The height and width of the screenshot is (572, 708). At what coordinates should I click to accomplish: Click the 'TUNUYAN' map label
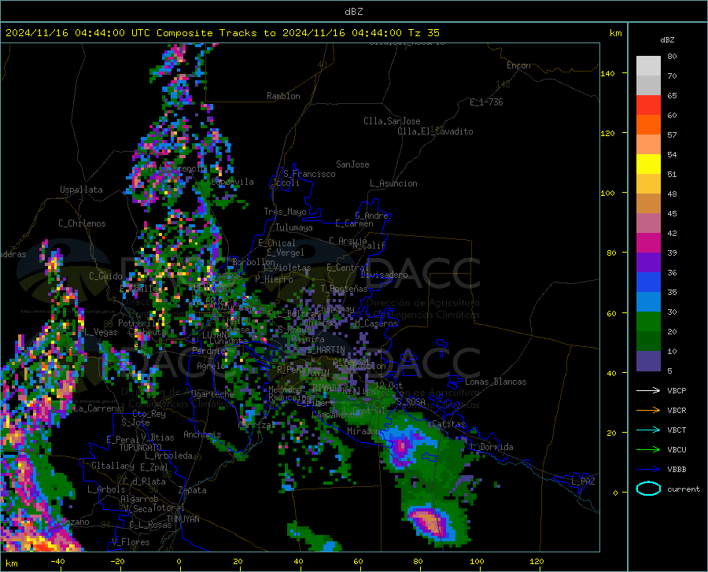(x=183, y=519)
